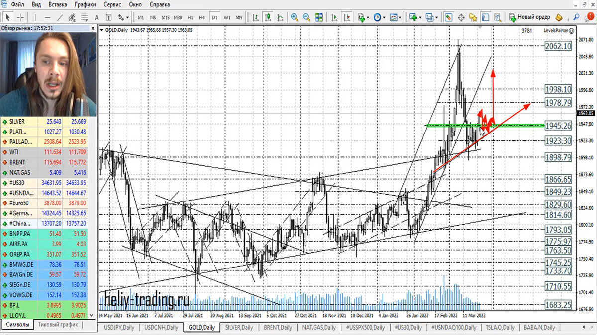Switch to candlestick chart view

pyautogui.click(x=268, y=17)
